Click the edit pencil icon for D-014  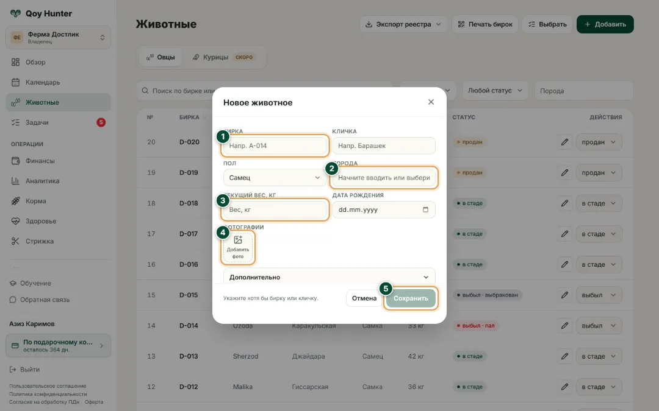[x=564, y=325]
